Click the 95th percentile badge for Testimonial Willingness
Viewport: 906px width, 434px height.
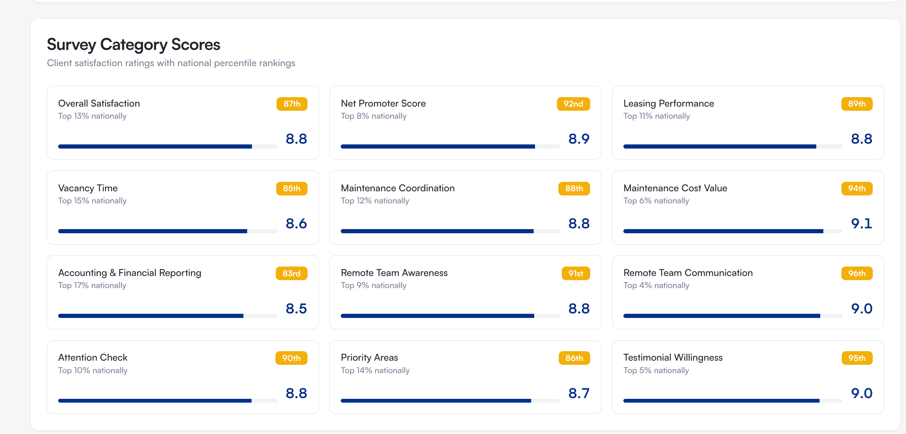[x=857, y=358]
